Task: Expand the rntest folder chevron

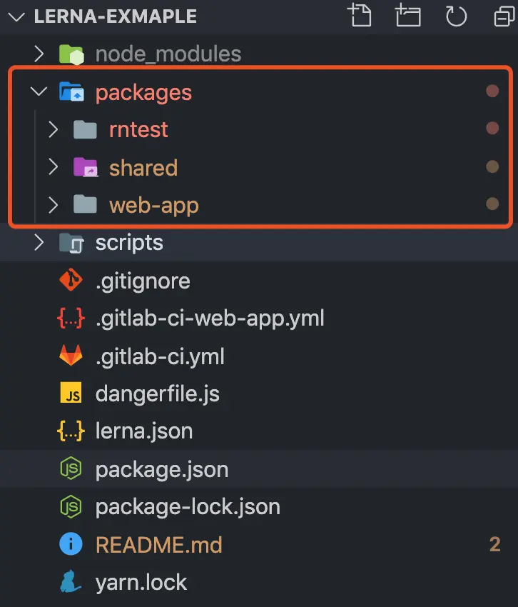Action: point(53,129)
